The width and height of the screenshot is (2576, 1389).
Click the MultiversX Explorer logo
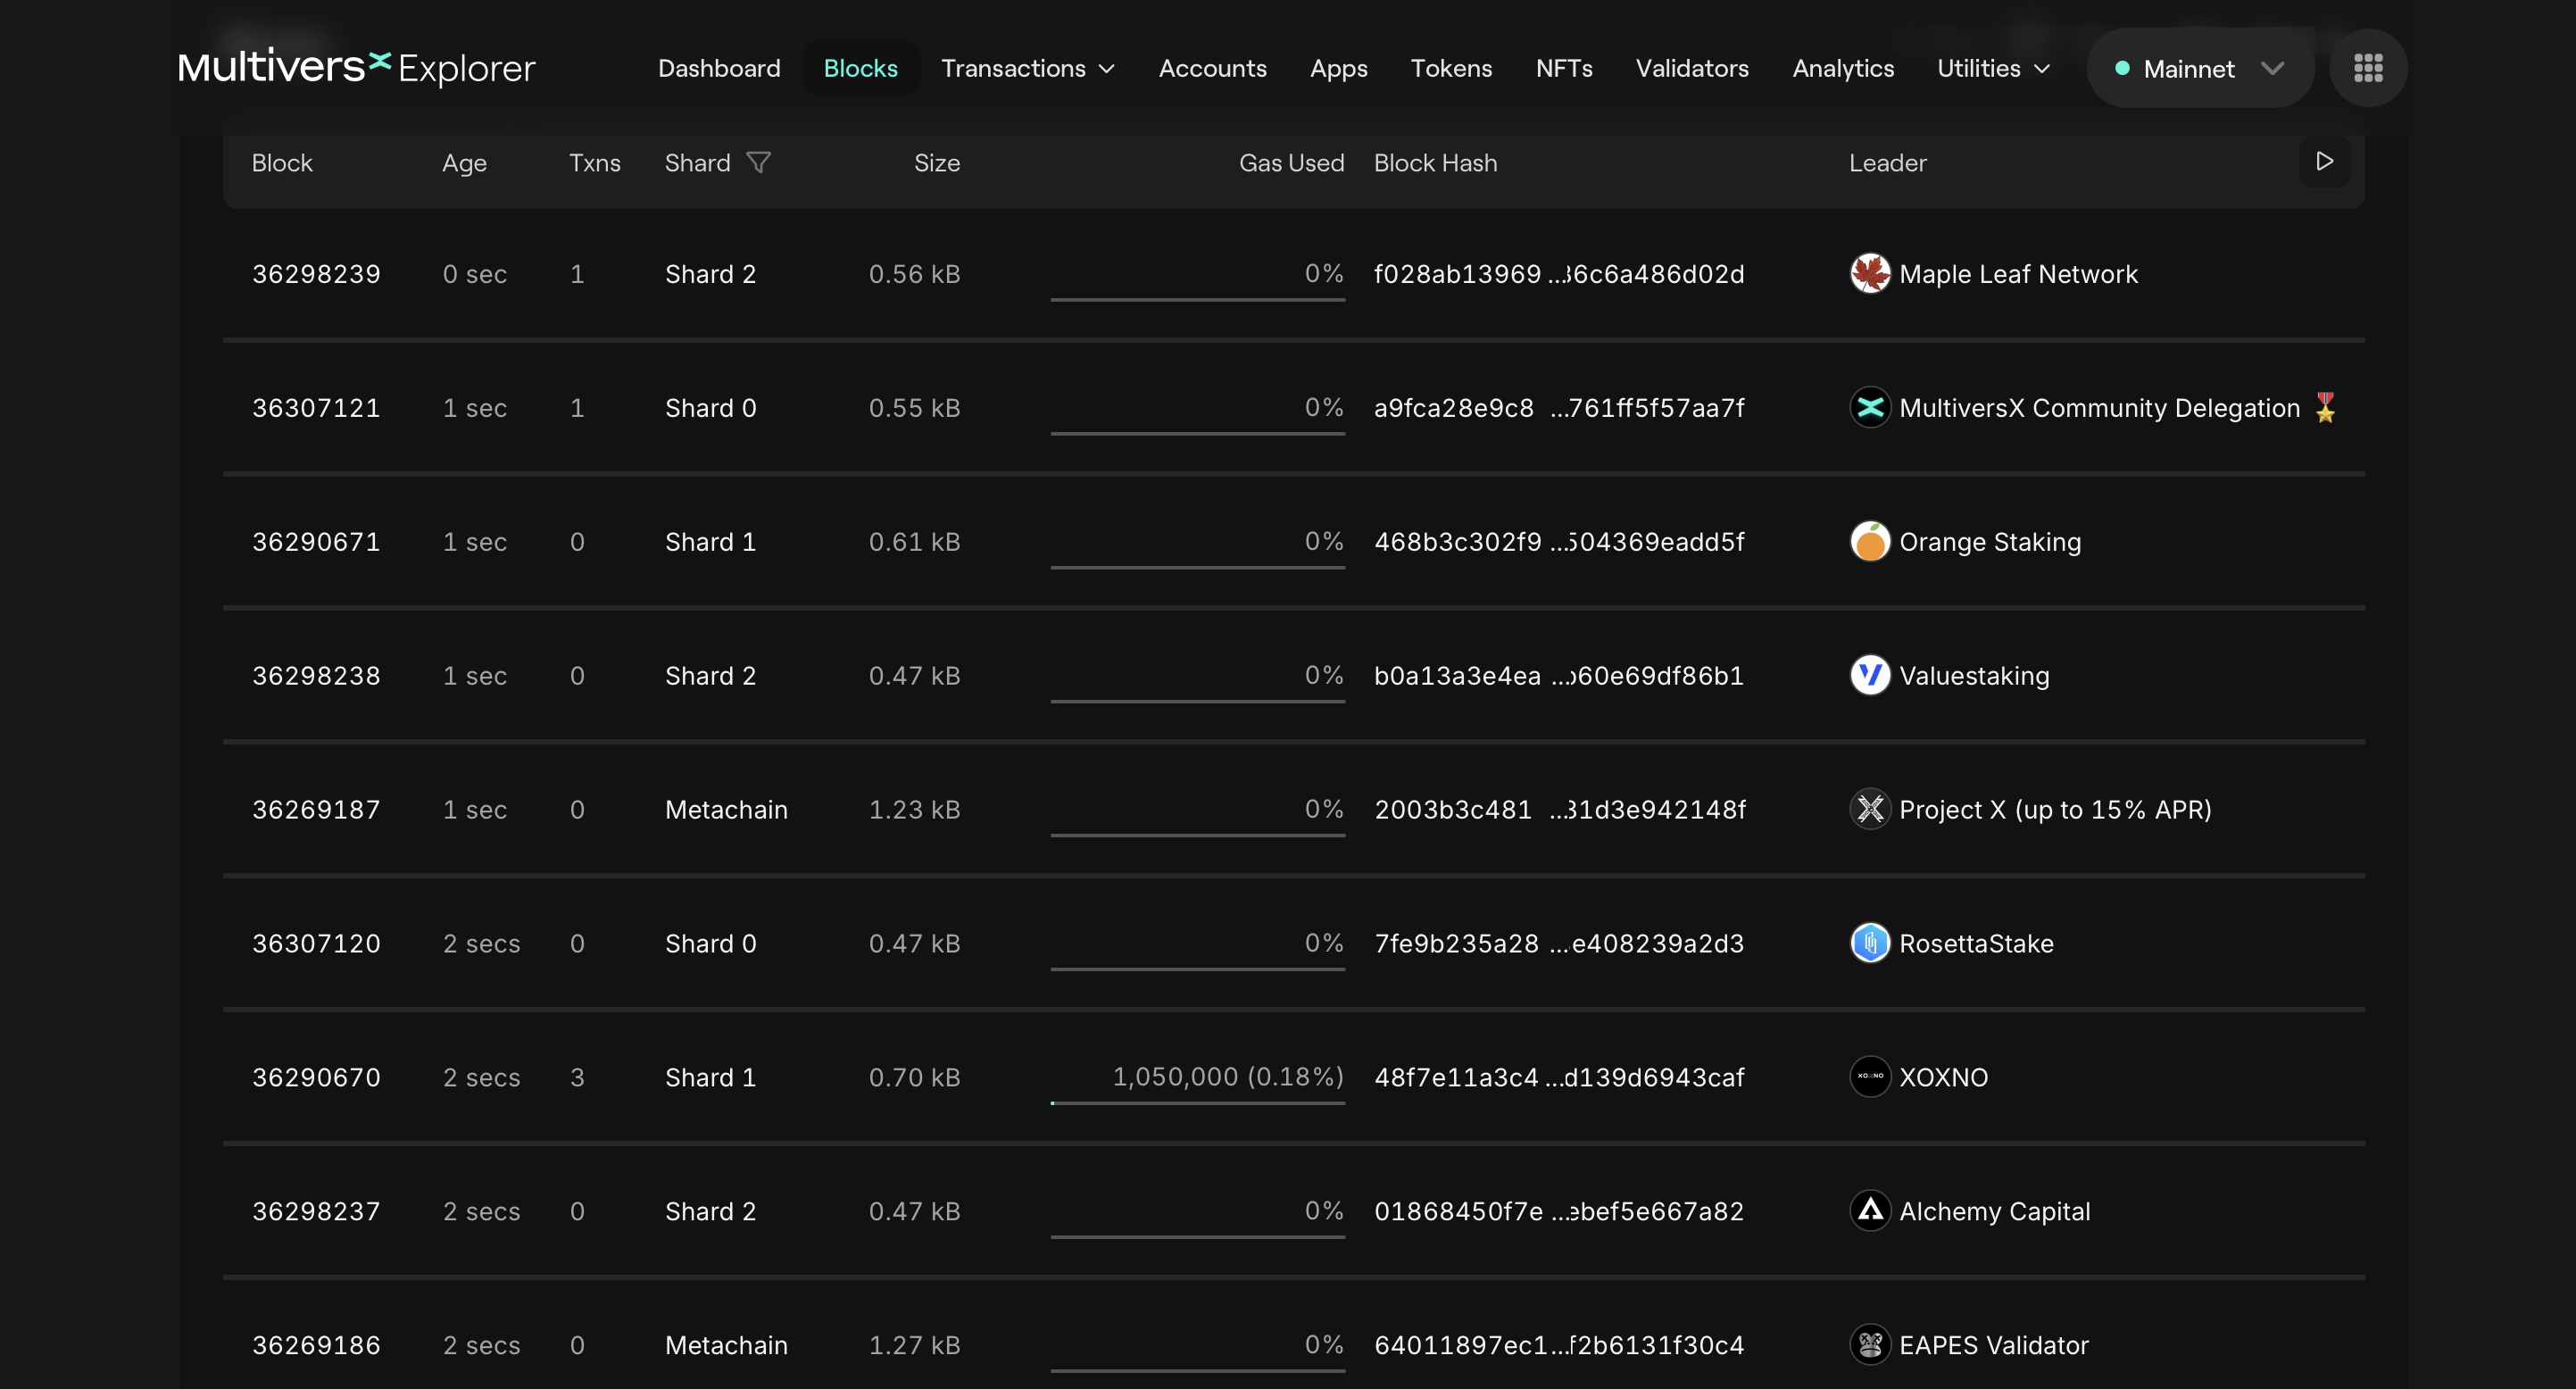tap(357, 68)
